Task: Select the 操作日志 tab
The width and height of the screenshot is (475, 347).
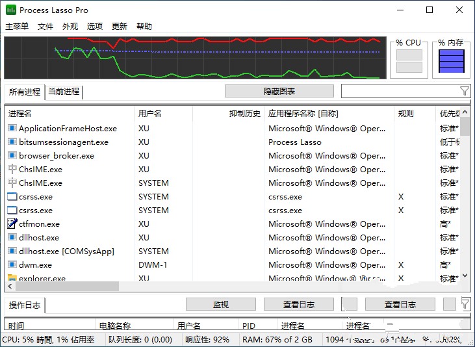Action: [25, 305]
